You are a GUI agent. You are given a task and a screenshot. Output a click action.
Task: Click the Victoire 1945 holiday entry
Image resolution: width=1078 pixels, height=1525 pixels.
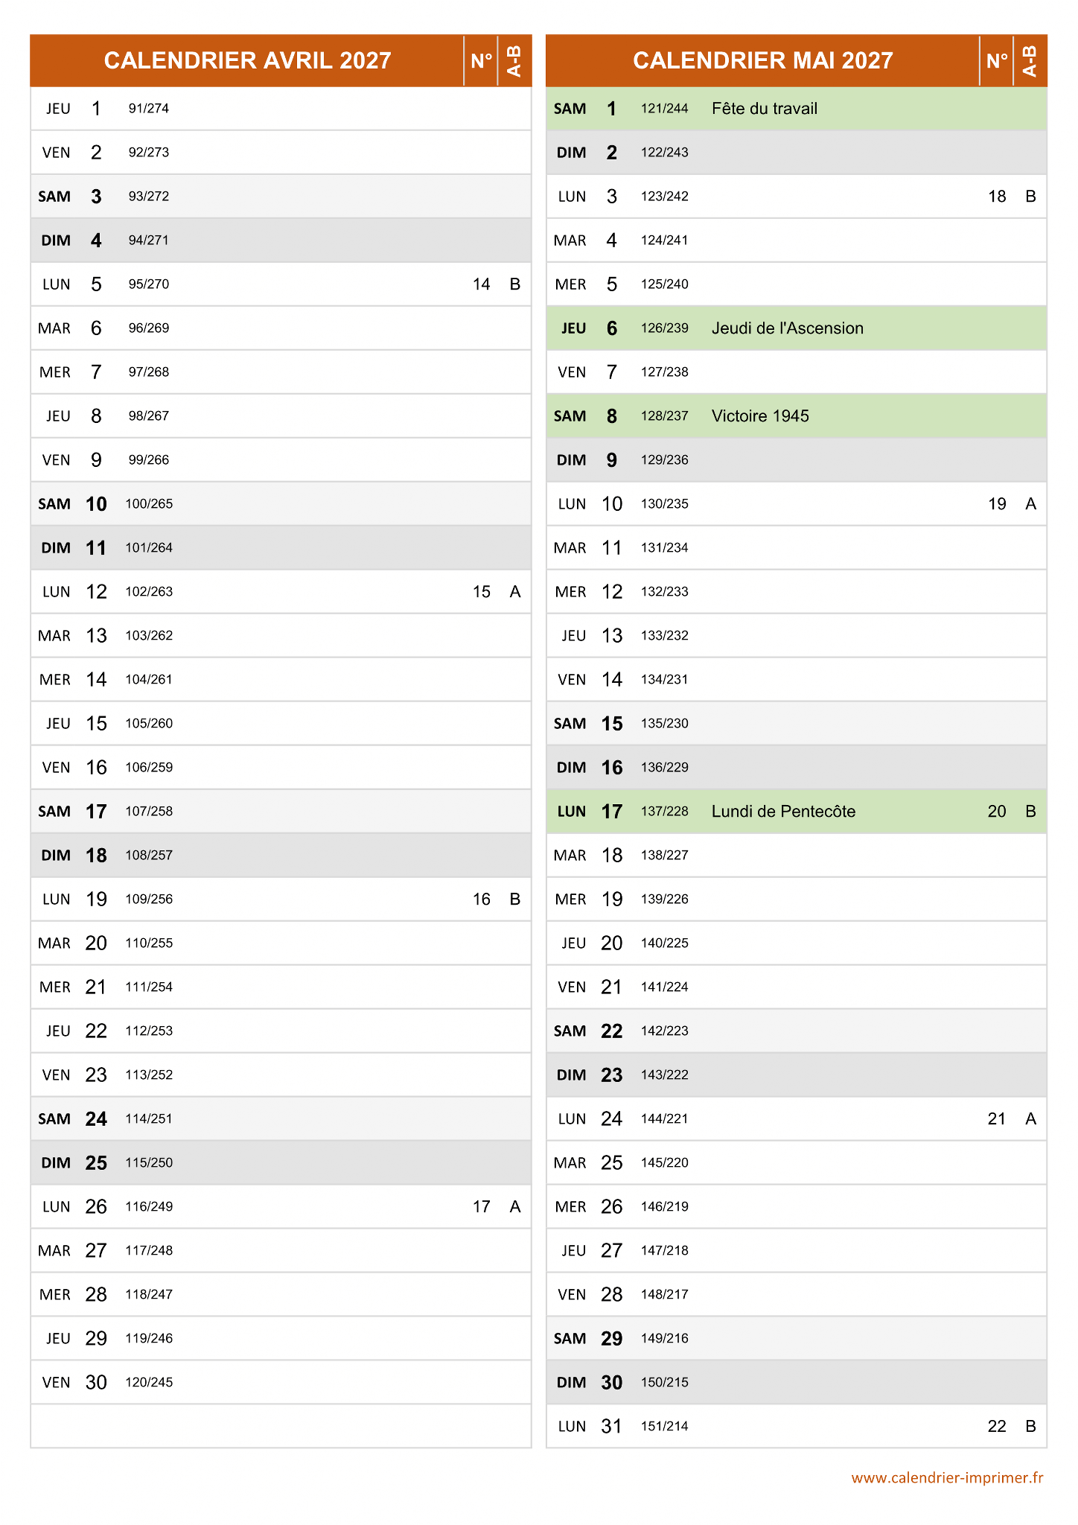759,416
